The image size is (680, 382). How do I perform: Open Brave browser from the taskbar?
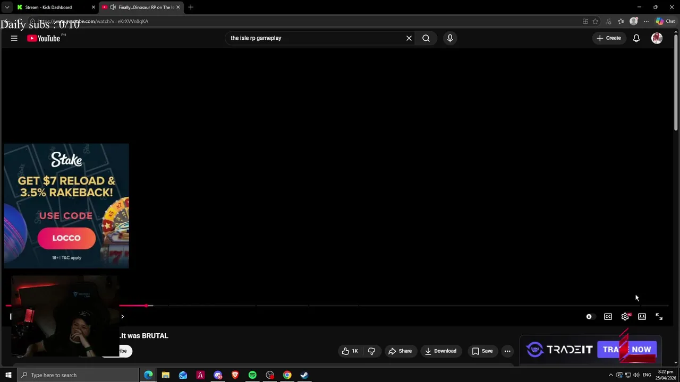point(235,375)
